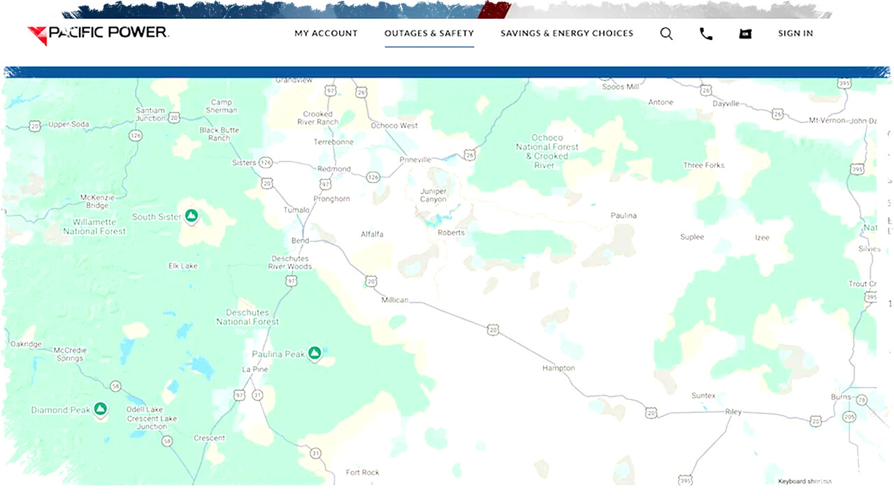Click the Route 58 shield near Oakridge
The image size is (894, 496).
115,385
